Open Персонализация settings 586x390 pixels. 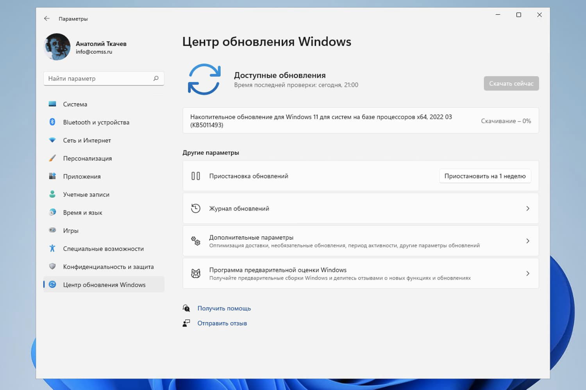pyautogui.click(x=104, y=158)
